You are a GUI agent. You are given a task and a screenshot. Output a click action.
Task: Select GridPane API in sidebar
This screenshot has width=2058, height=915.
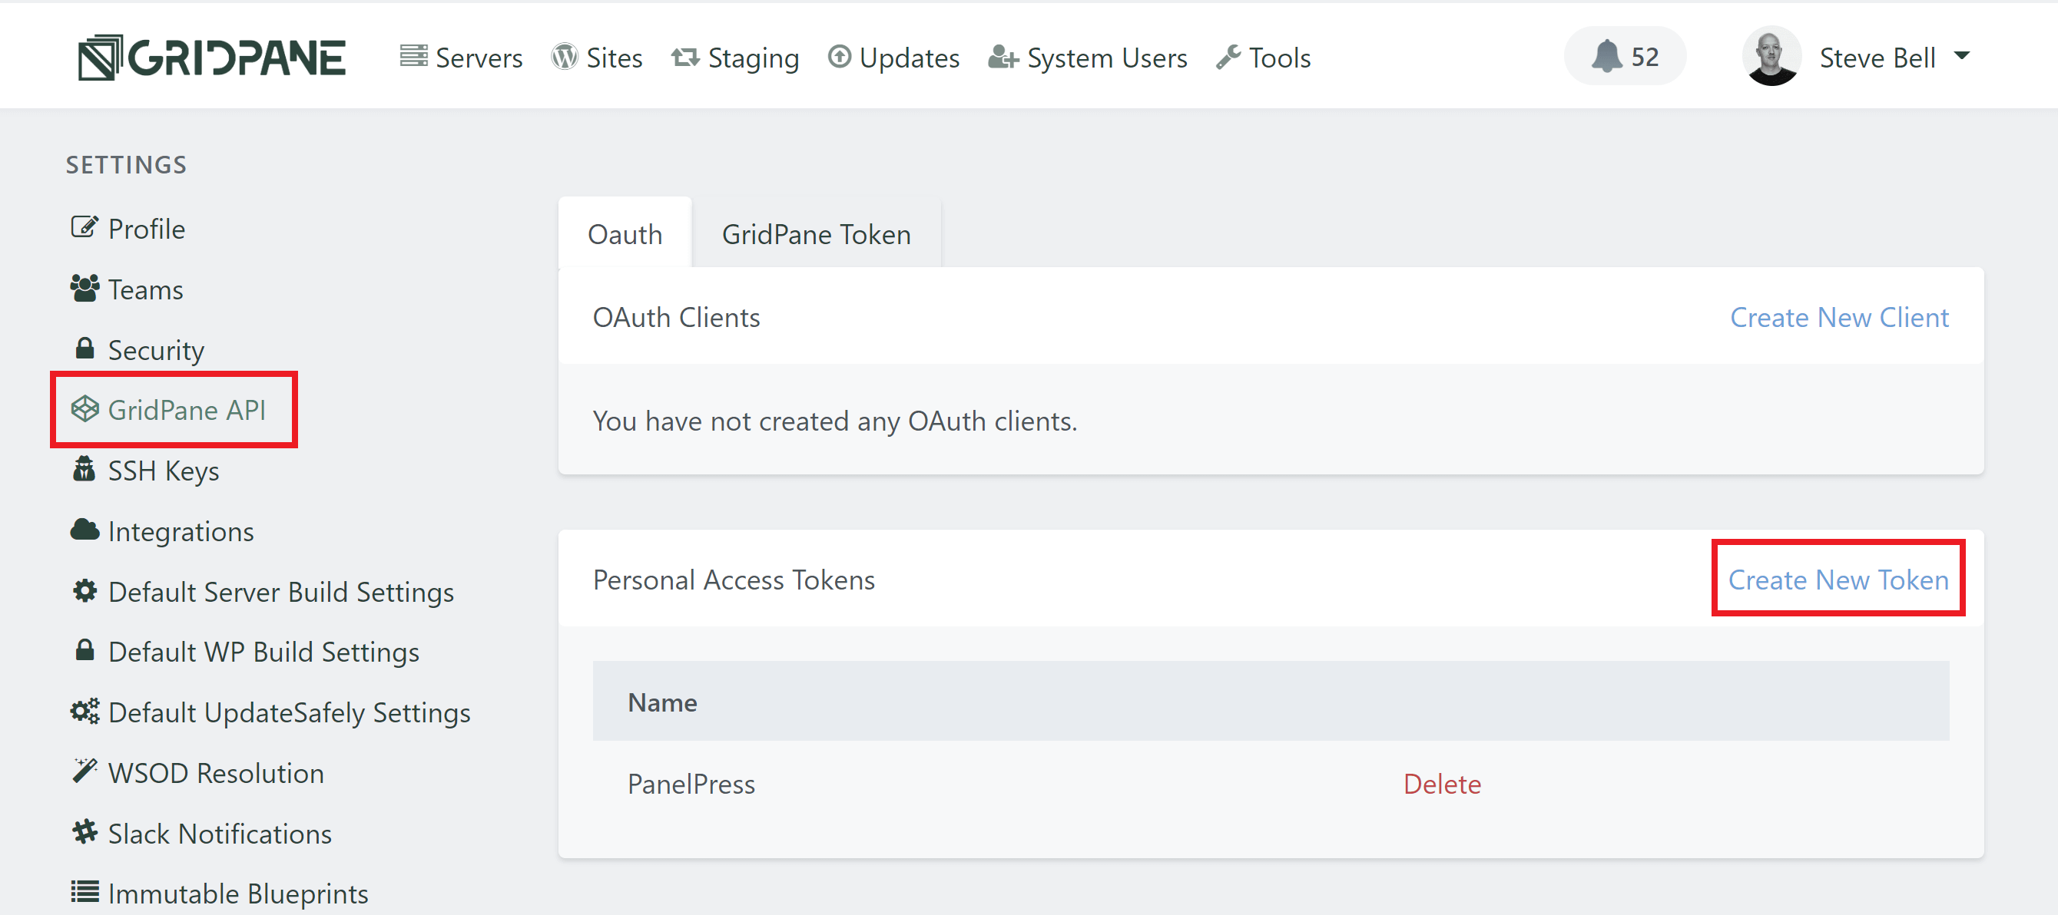(x=187, y=411)
